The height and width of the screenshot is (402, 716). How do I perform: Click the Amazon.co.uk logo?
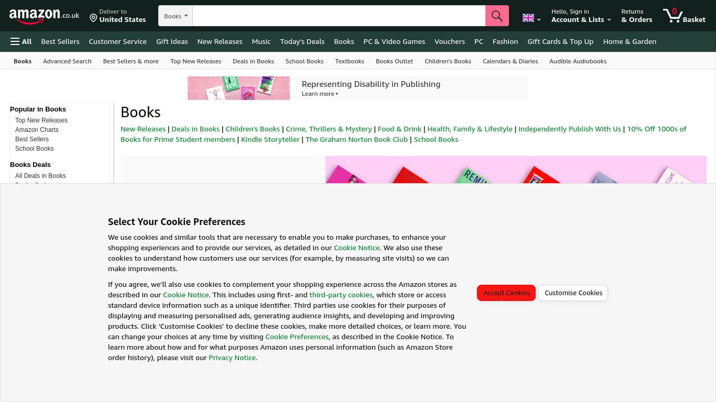44,16
